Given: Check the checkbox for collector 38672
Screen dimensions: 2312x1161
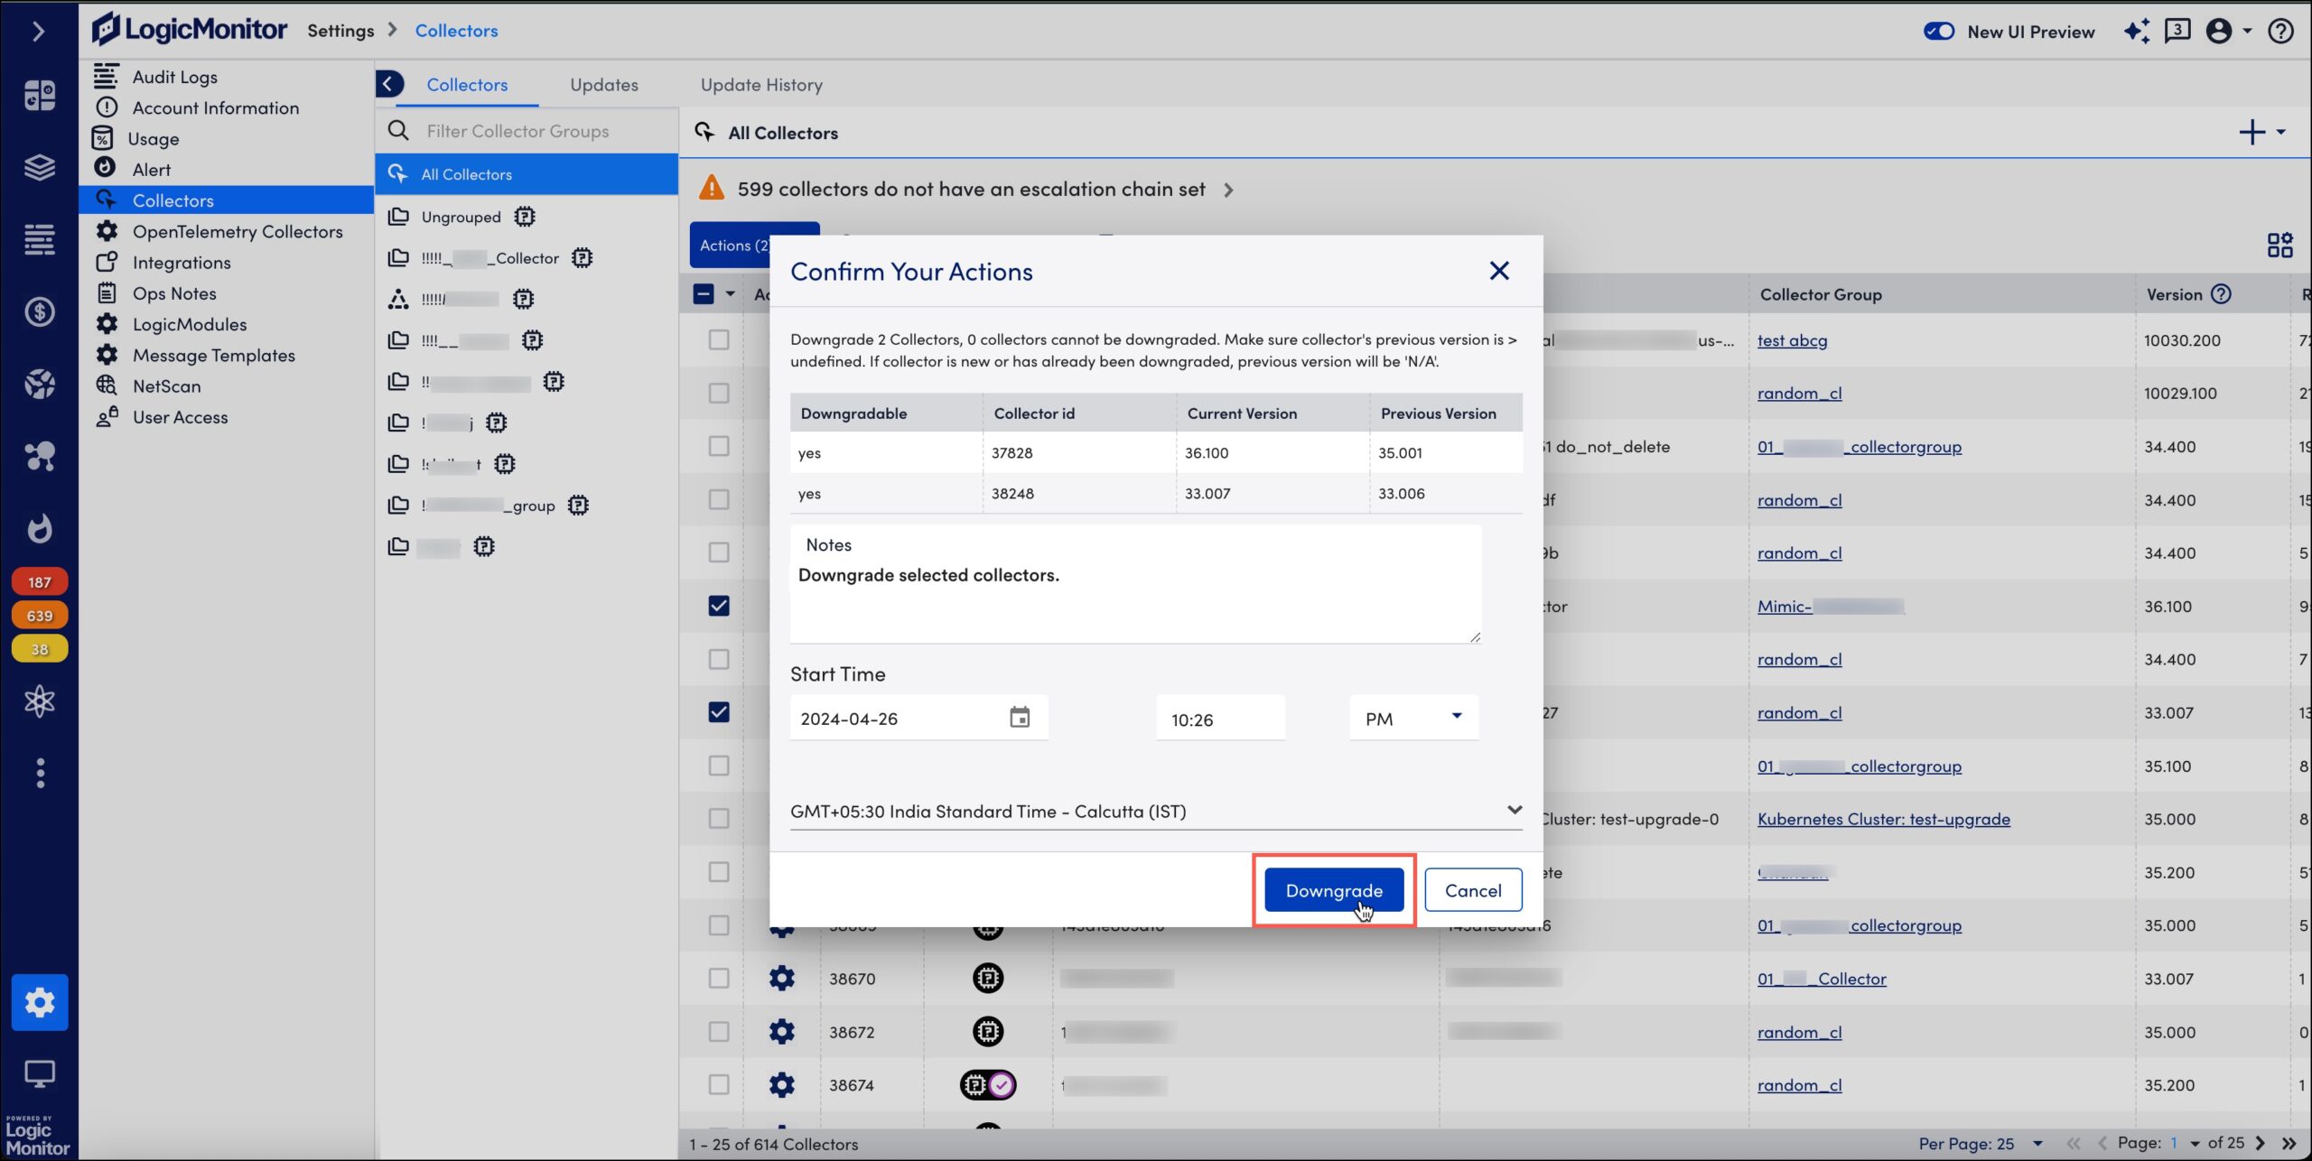Looking at the screenshot, I should (x=719, y=1031).
